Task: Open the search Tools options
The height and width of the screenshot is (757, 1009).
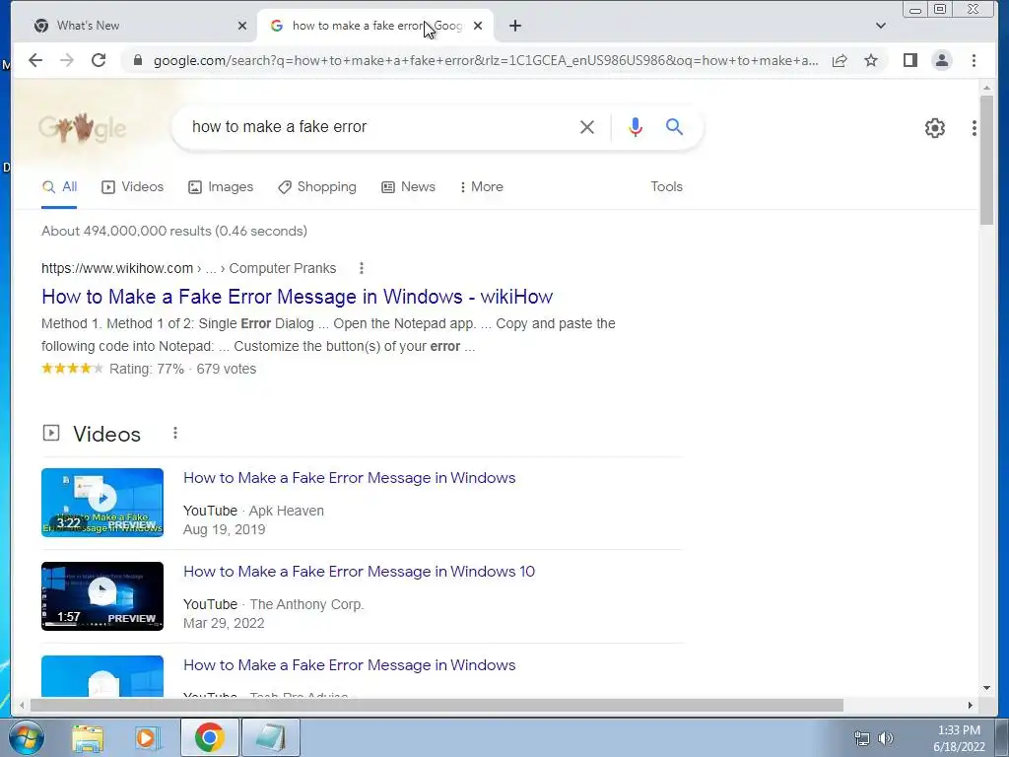Action: point(666,186)
